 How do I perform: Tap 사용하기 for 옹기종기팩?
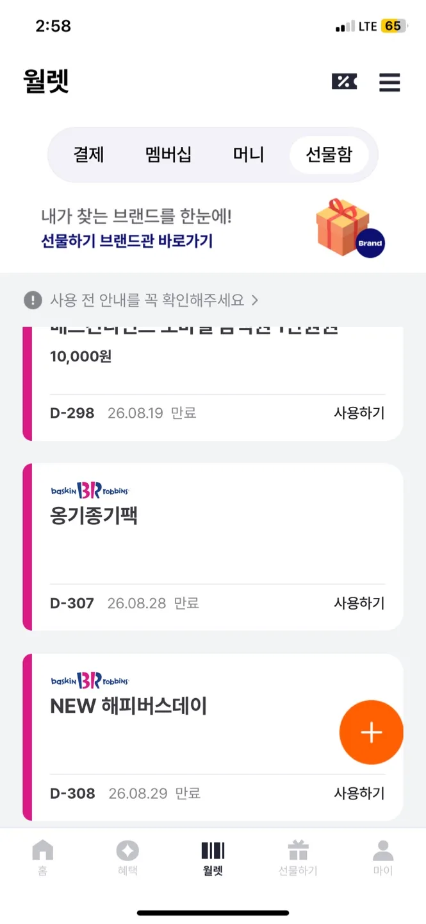359,603
